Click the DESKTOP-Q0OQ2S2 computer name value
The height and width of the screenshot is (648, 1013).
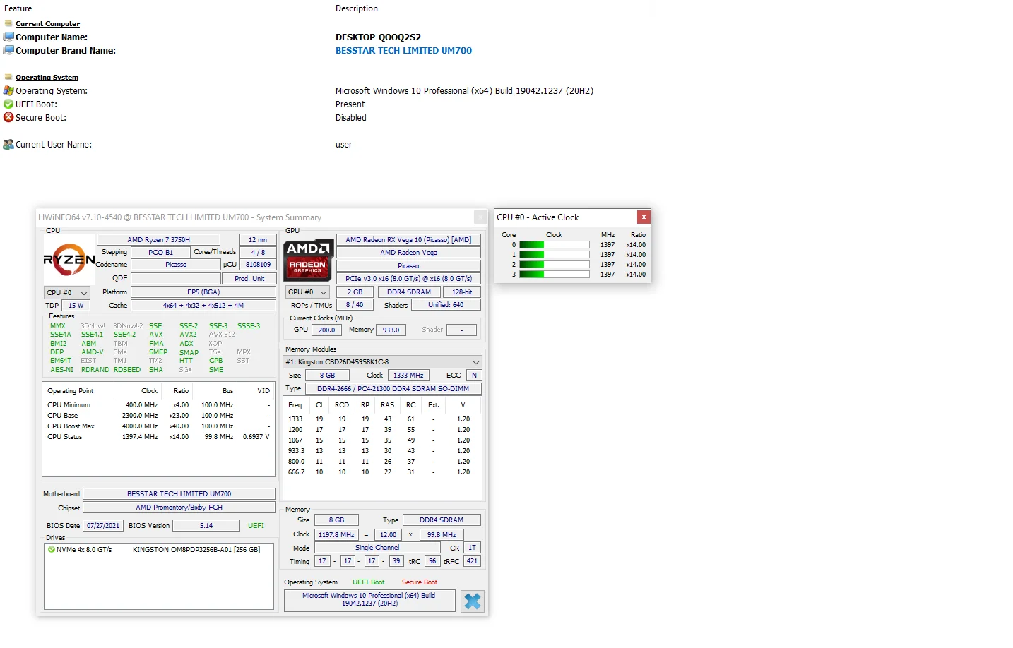coord(378,37)
